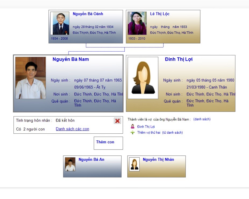The image size is (249, 199).
Task: Open the Lê Thị Lộc name link
Action: tap(160, 14)
